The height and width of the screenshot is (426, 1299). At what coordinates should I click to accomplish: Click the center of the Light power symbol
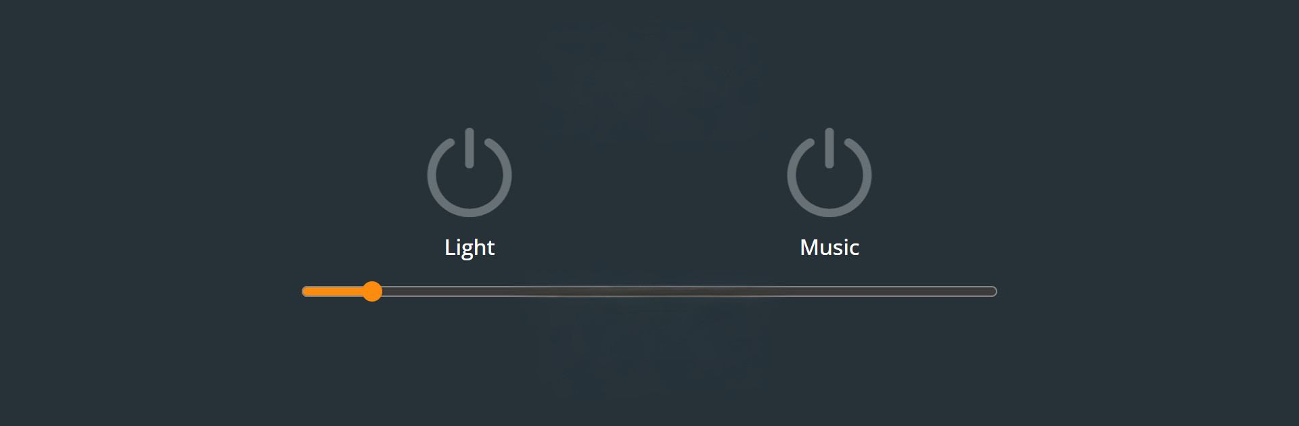[x=470, y=174]
